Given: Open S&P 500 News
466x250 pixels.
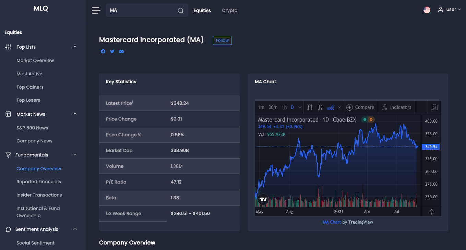Looking at the screenshot, I should (32, 128).
